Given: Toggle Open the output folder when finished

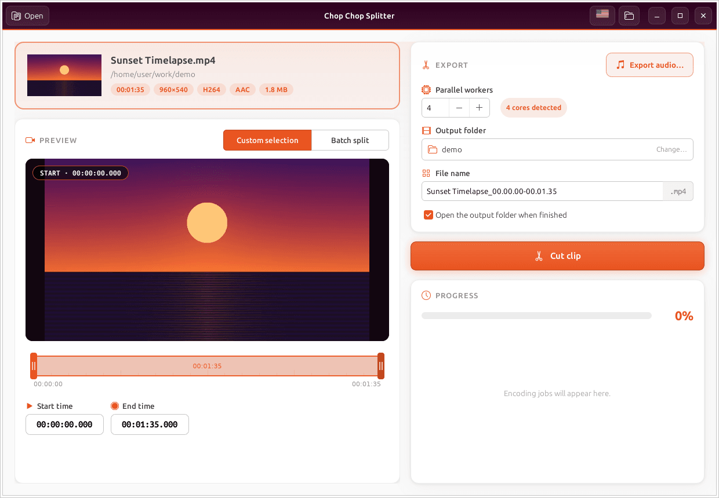Looking at the screenshot, I should click(429, 215).
